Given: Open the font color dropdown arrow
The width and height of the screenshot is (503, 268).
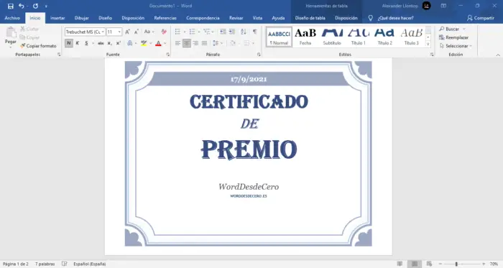Looking at the screenshot, I should click(x=165, y=43).
